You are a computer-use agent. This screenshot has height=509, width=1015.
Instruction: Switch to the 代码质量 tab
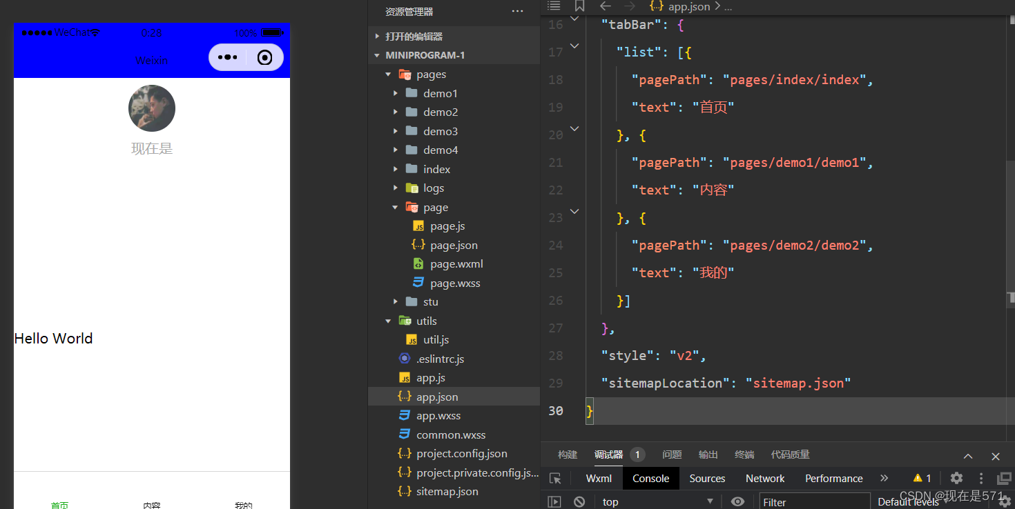(x=791, y=455)
